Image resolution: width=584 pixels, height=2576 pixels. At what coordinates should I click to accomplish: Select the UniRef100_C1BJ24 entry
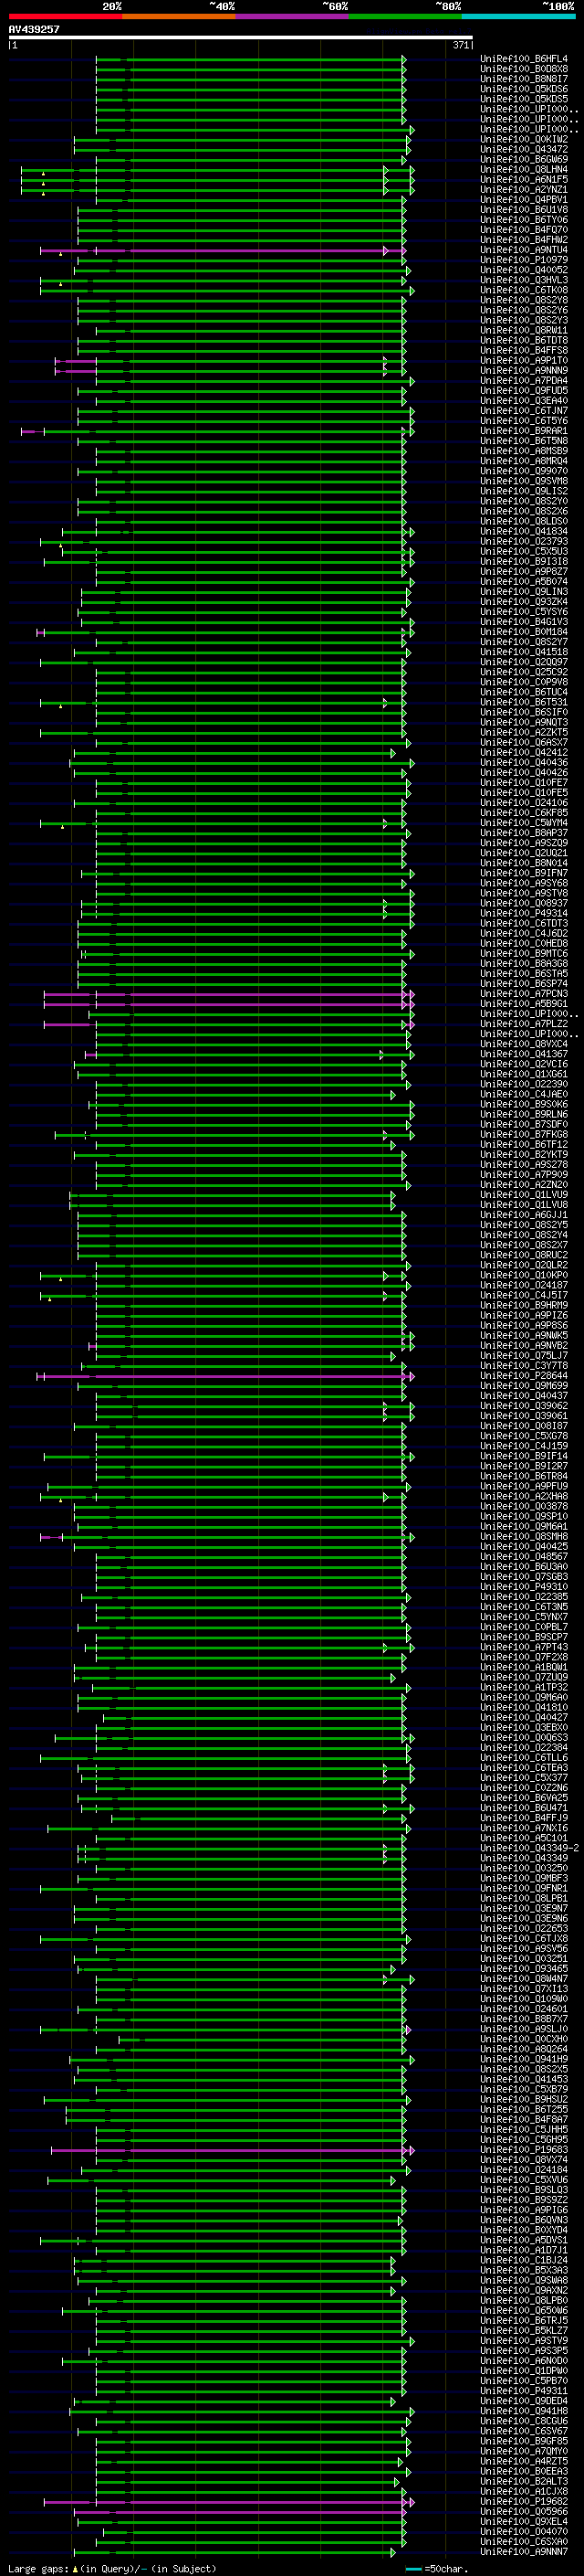[x=524, y=2260]
